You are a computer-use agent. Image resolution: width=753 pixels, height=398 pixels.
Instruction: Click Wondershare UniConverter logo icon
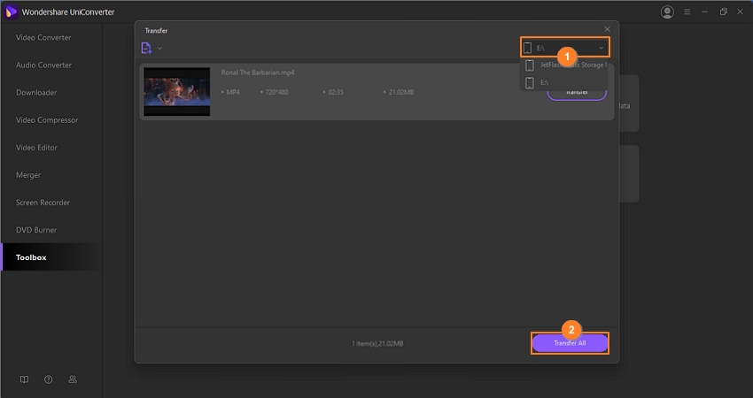tap(11, 12)
